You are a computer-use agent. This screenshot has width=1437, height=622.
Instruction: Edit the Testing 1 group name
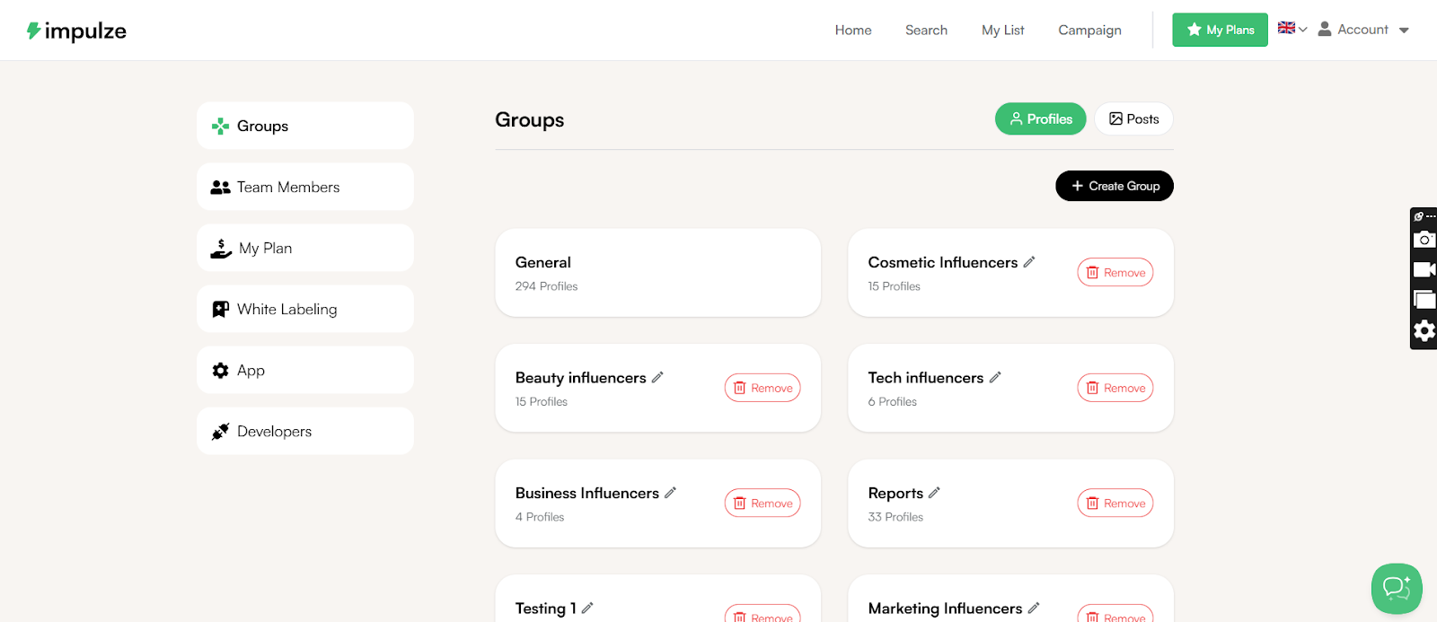point(587,608)
